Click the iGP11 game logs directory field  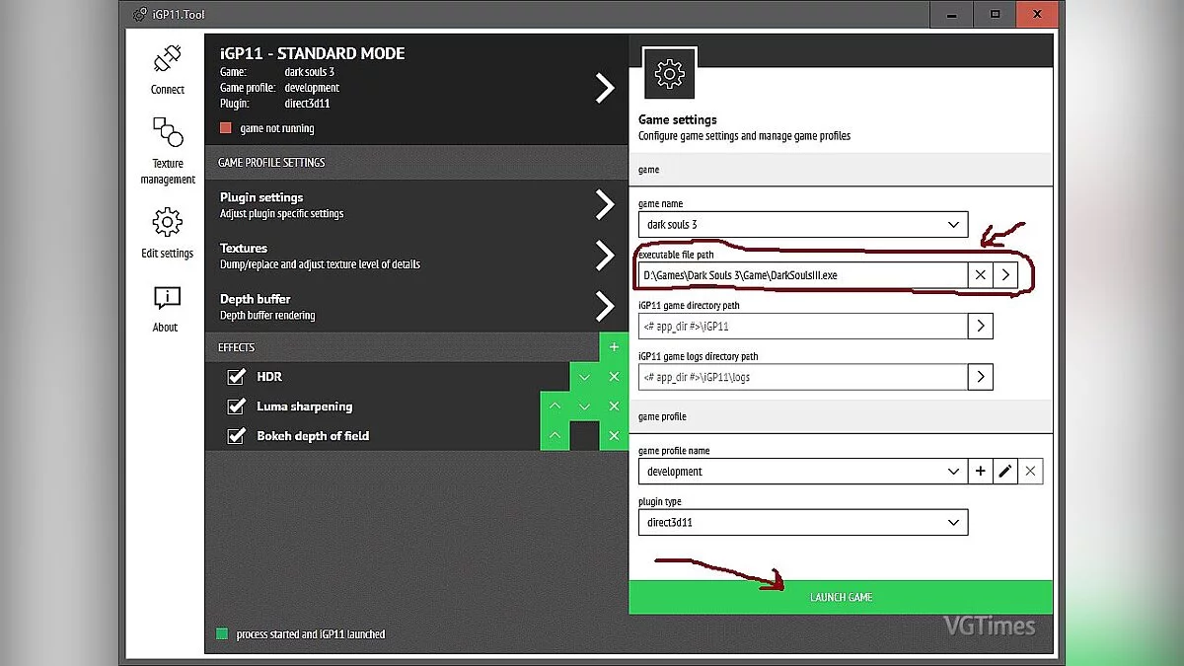coord(803,376)
